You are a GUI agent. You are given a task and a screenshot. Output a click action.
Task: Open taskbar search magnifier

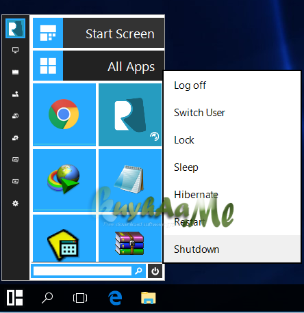point(47,298)
